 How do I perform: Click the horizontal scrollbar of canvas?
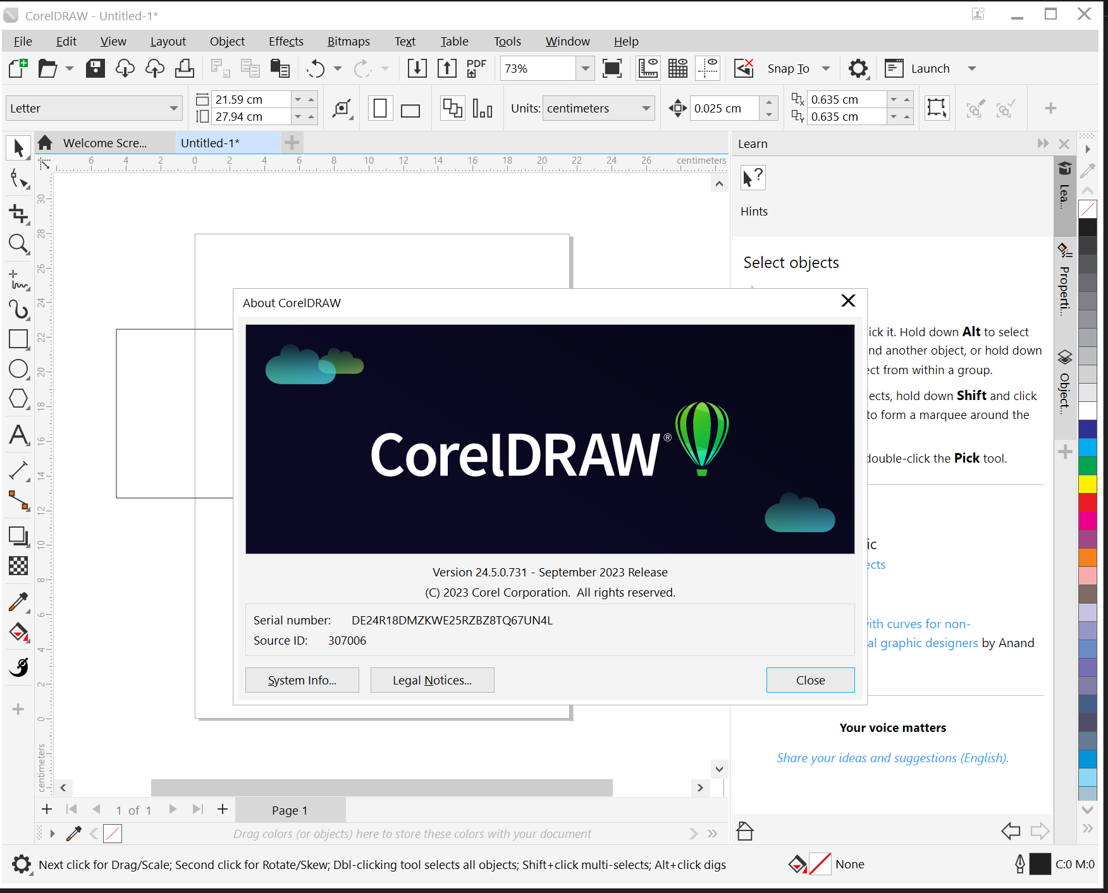(x=381, y=787)
